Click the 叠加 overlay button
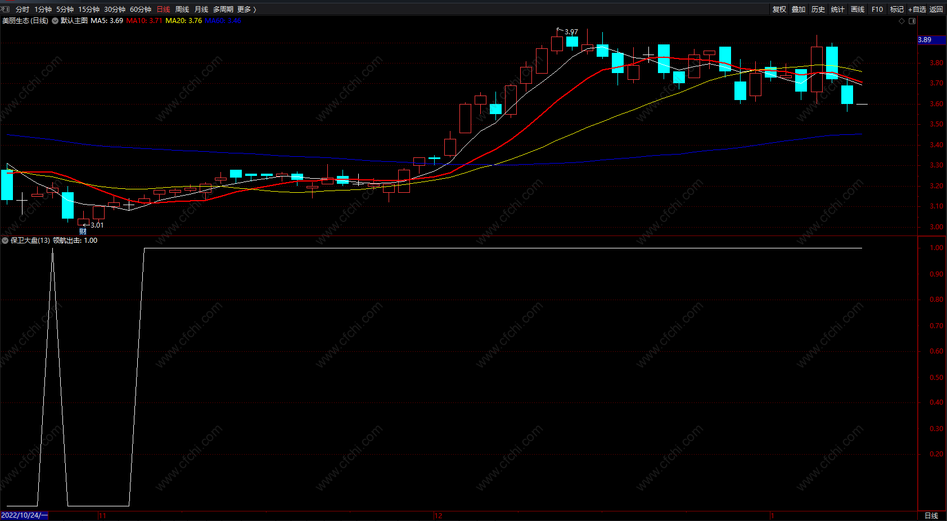The height and width of the screenshot is (521, 947). [799, 10]
